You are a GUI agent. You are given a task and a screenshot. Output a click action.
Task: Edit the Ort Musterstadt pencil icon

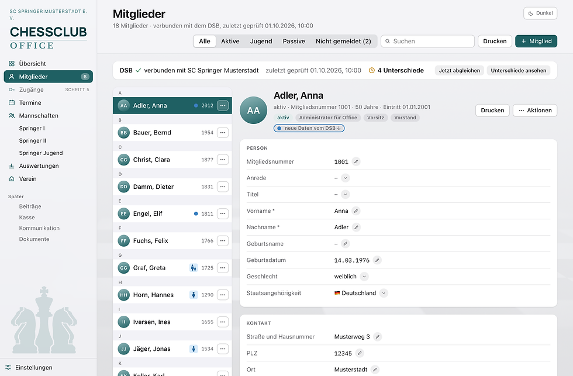(375, 370)
